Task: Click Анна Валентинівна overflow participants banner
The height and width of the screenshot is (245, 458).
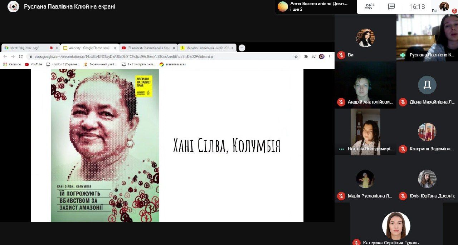Action: [315, 6]
